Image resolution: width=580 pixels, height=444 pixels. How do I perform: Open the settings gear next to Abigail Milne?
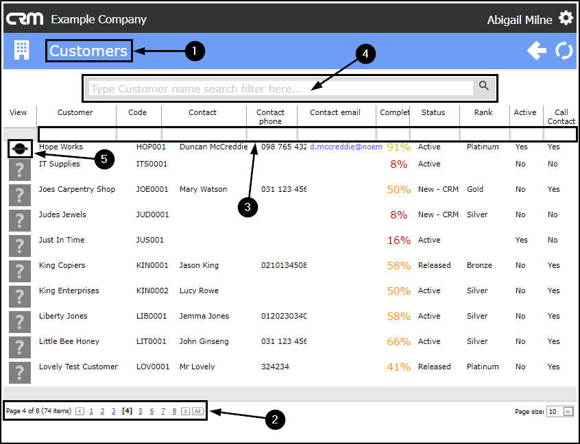point(566,18)
